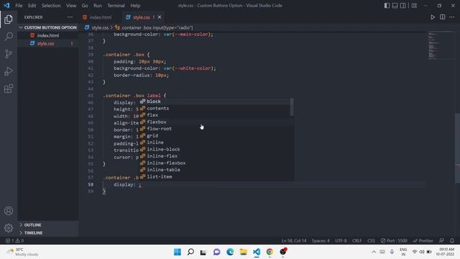This screenshot has width=460, height=259.
Task: Open the Search view in activity bar
Action: [9, 37]
